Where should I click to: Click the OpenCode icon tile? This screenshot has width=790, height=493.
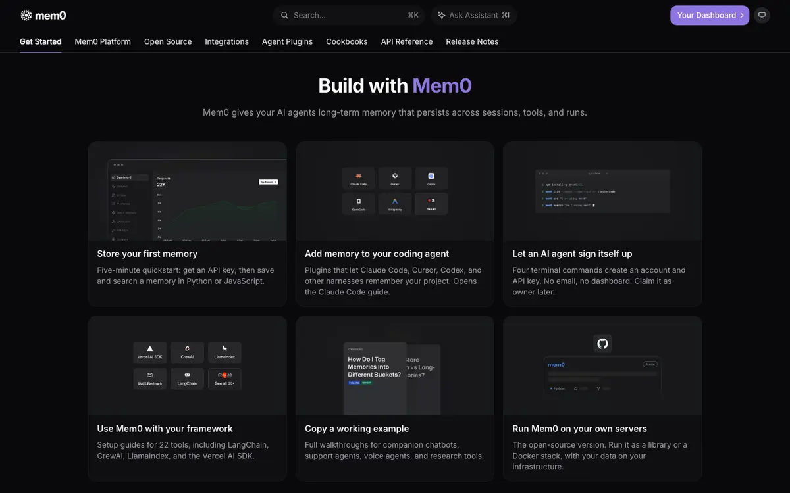coord(359,204)
